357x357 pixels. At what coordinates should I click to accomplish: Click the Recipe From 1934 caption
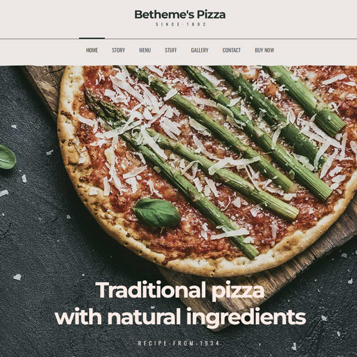pos(178,343)
